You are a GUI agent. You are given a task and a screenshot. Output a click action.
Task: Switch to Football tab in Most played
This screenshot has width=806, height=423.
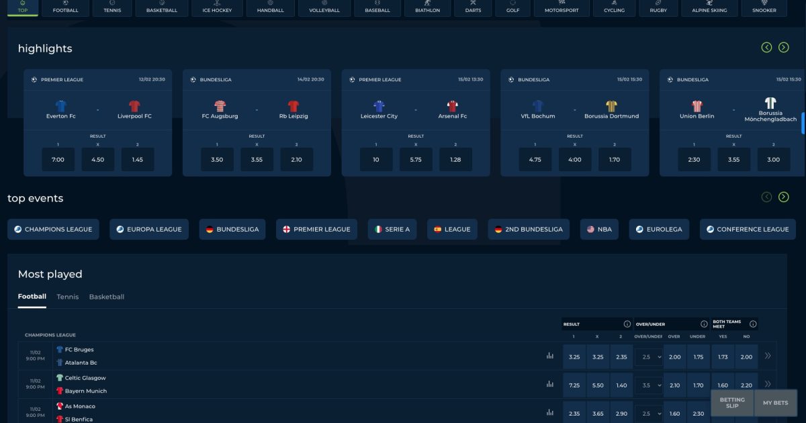click(32, 297)
